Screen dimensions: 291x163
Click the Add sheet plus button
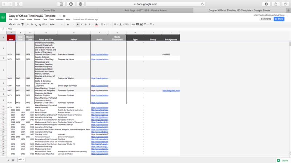(8, 160)
